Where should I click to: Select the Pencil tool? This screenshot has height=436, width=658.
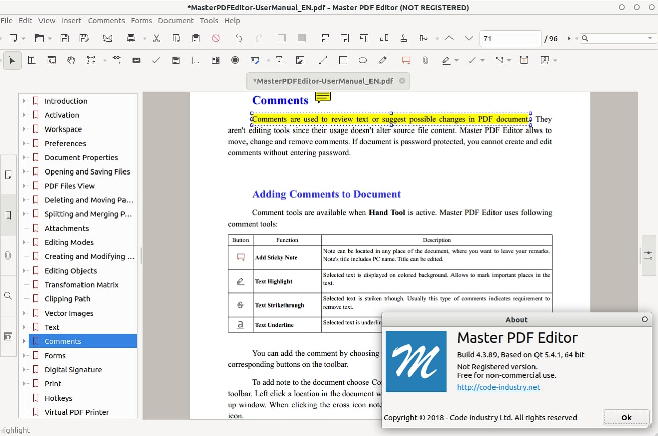coord(383,60)
